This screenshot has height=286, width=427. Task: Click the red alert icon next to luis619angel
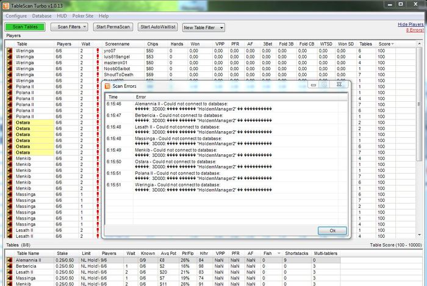tap(98, 57)
